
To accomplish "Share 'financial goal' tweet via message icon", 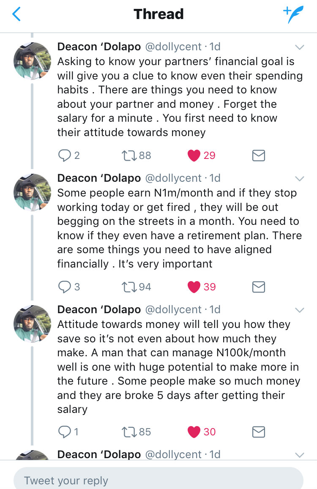I will 258,155.
